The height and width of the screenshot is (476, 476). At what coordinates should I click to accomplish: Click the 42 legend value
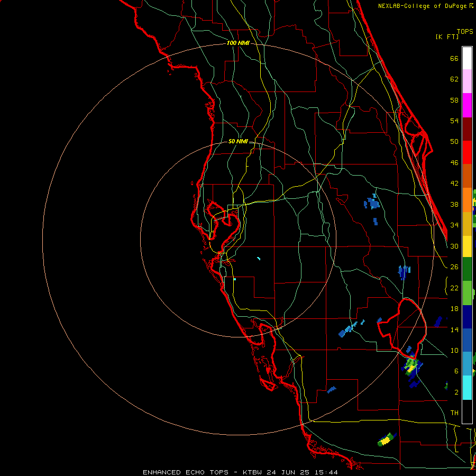(454, 184)
